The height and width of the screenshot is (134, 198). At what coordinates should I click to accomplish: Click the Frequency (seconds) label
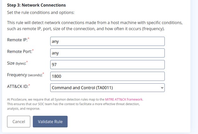click(x=25, y=75)
